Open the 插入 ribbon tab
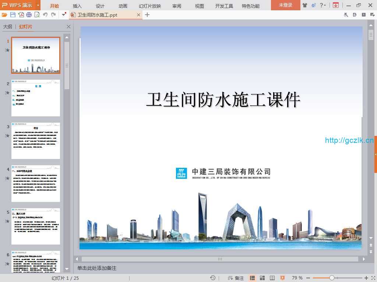This screenshot has height=282, width=377. (77, 6)
